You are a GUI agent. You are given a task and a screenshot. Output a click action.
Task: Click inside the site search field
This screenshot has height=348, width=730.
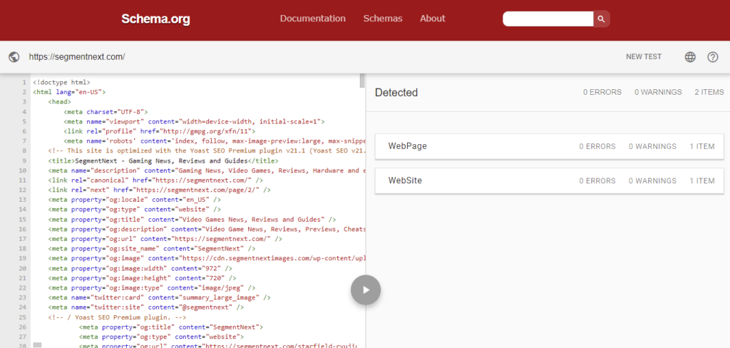pyautogui.click(x=547, y=19)
